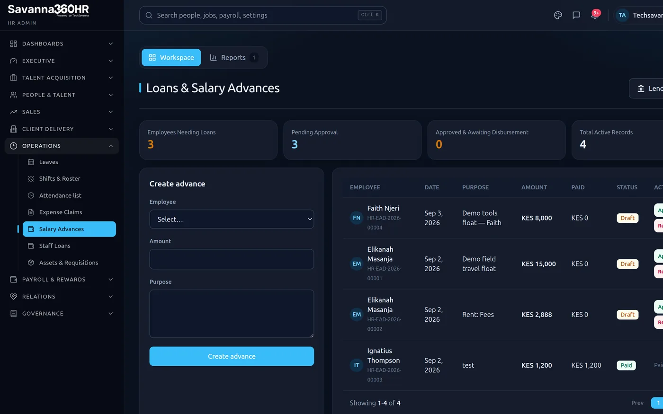Open Expense Claims page

click(x=69, y=212)
